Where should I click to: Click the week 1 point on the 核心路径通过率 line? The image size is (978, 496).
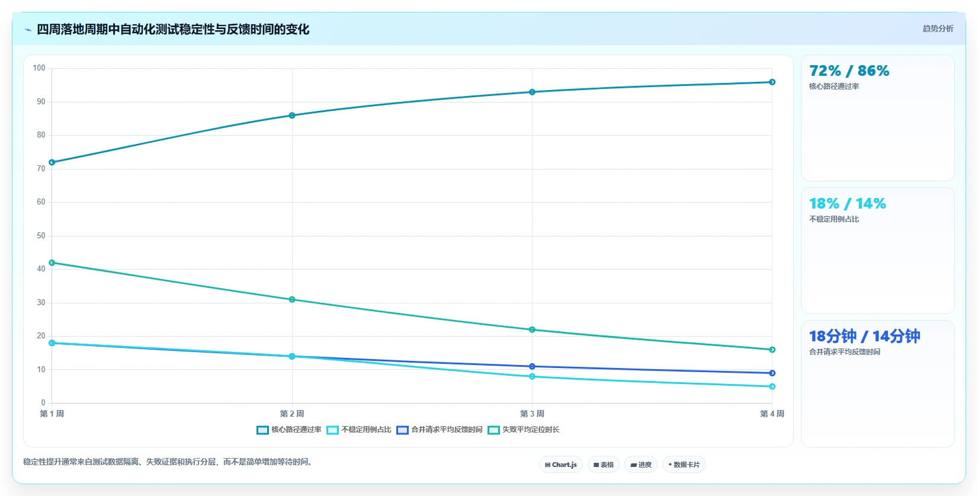coord(52,162)
